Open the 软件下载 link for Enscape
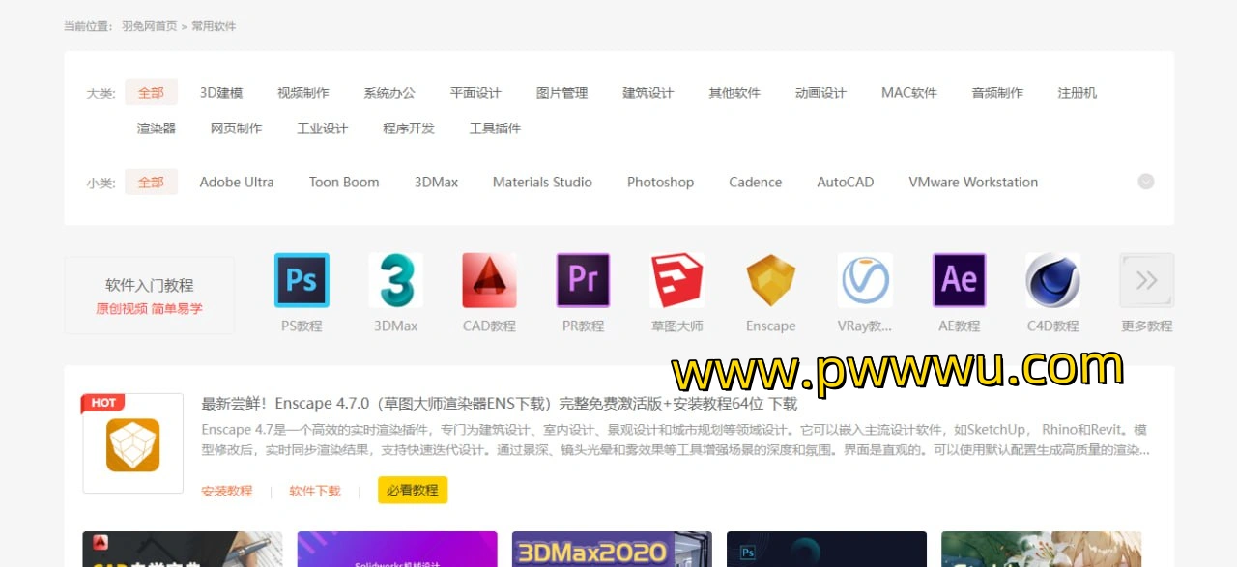 315,491
